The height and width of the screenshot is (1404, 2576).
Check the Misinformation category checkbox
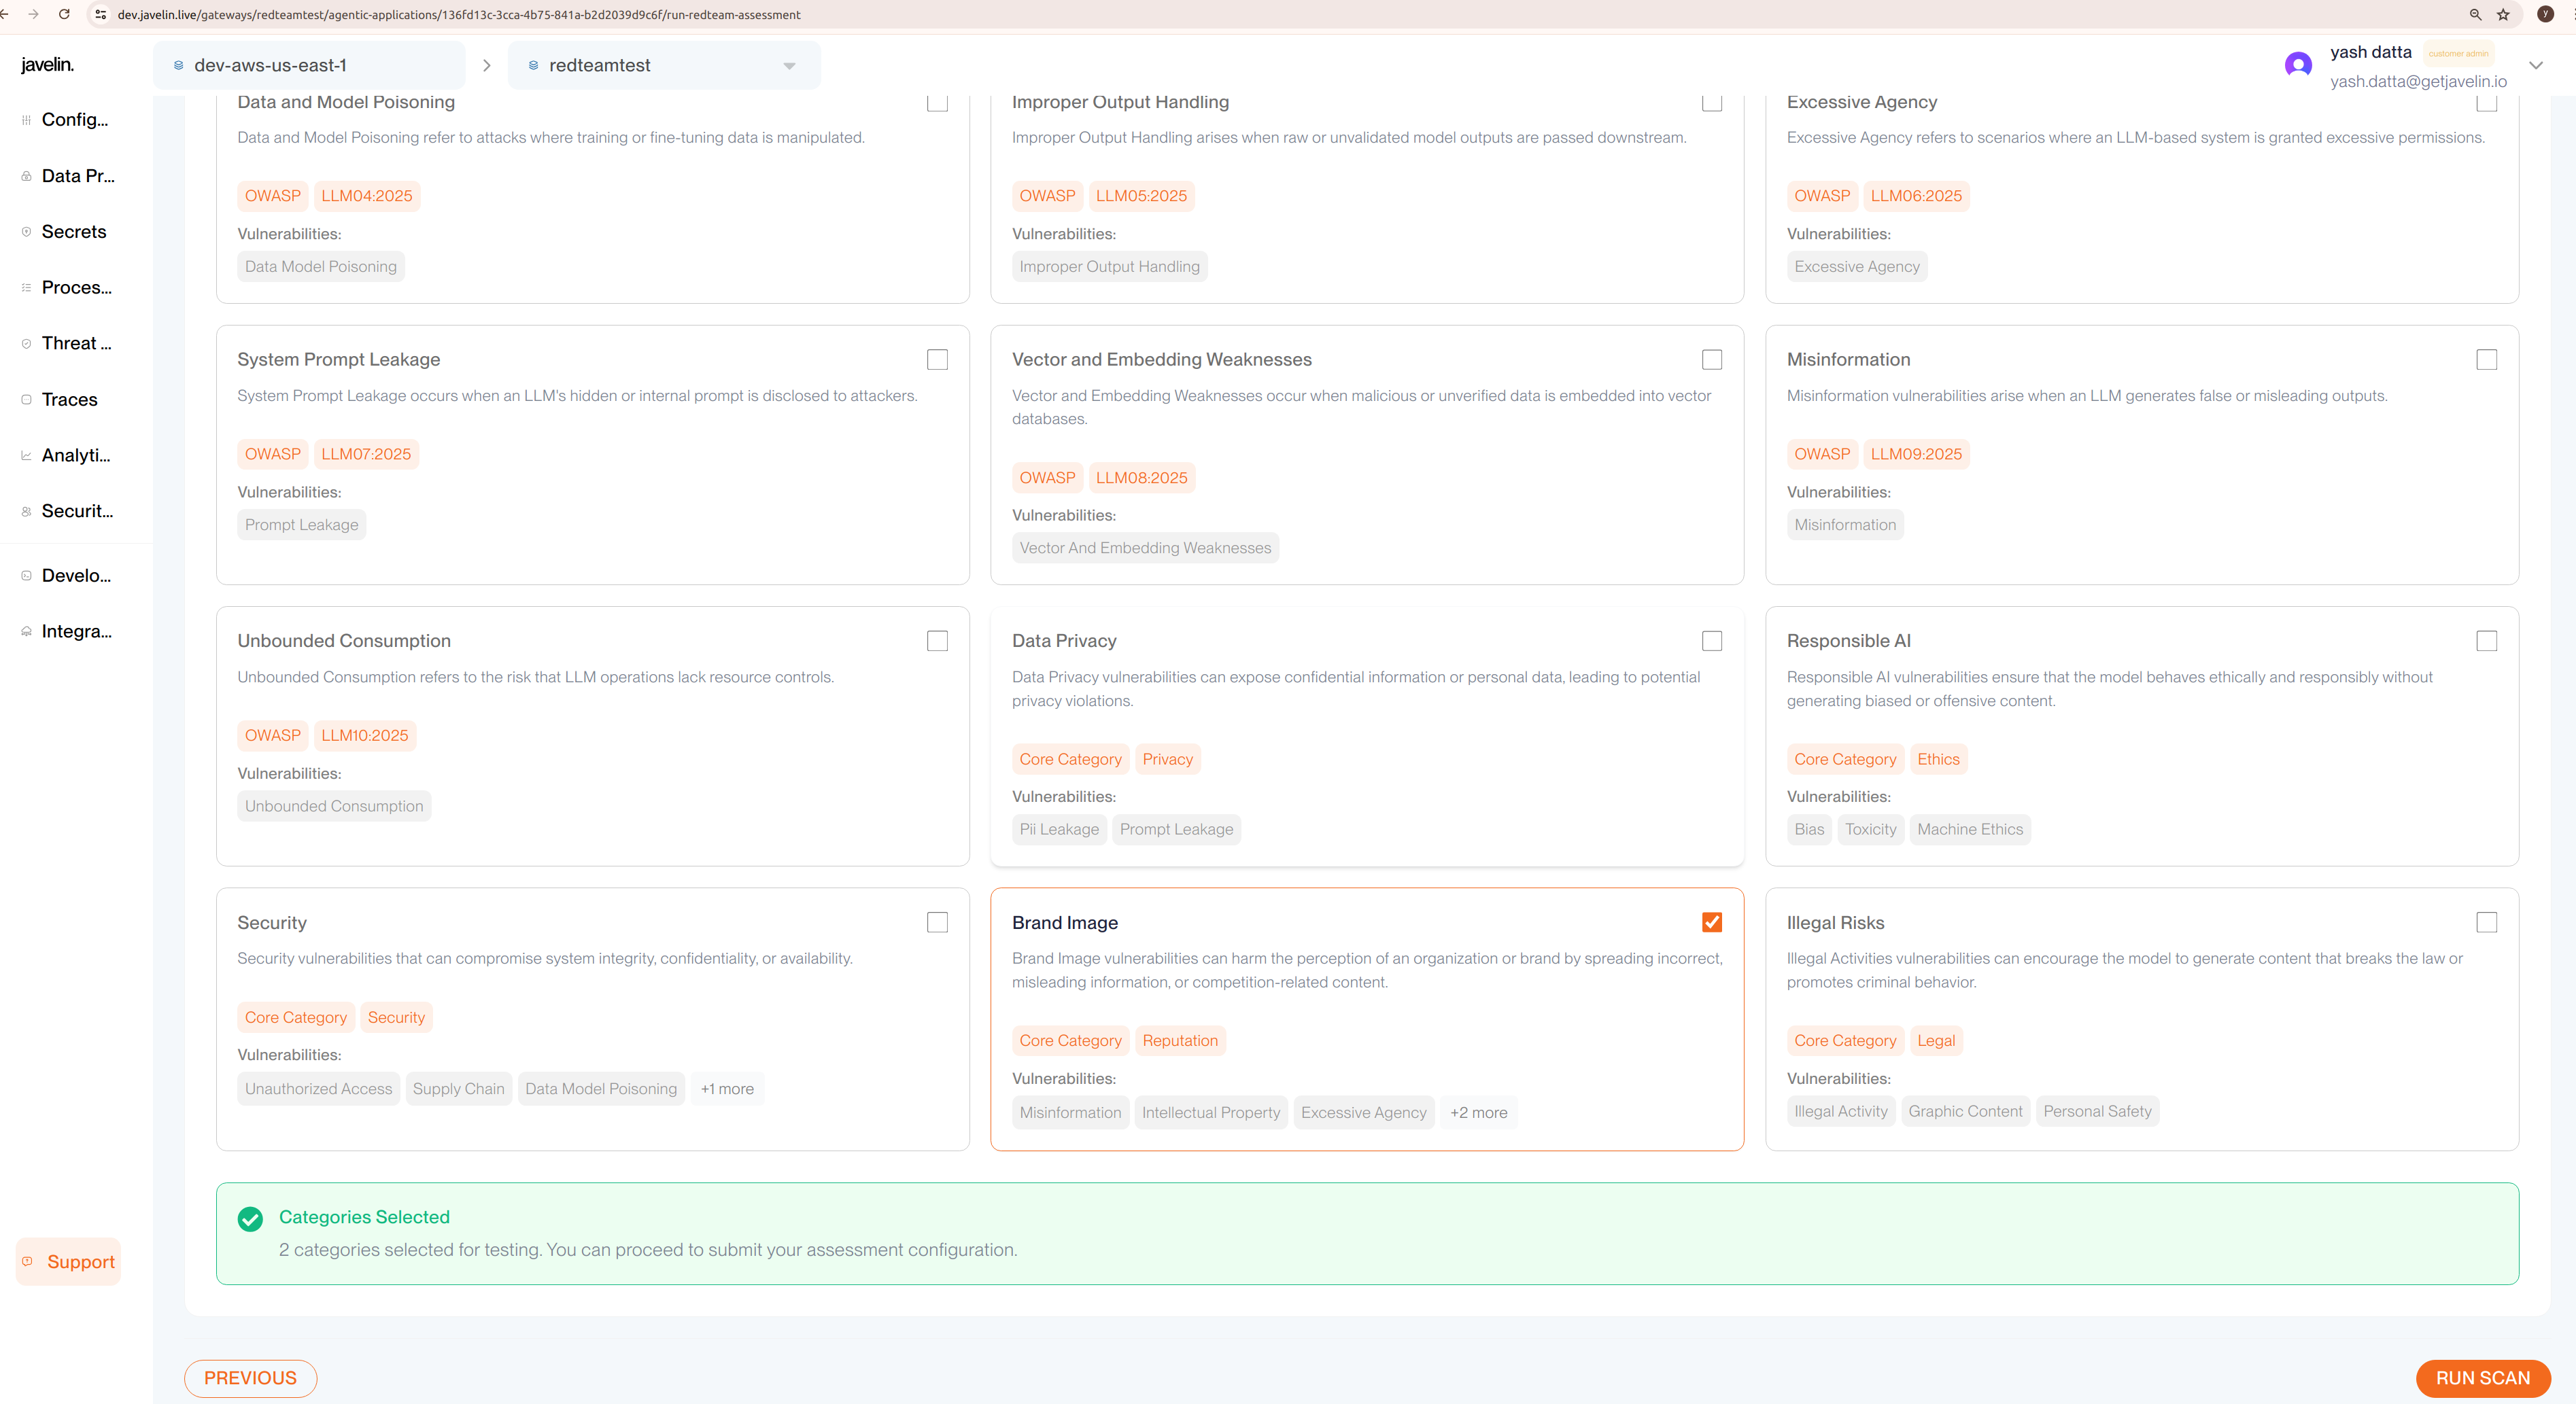[2486, 359]
